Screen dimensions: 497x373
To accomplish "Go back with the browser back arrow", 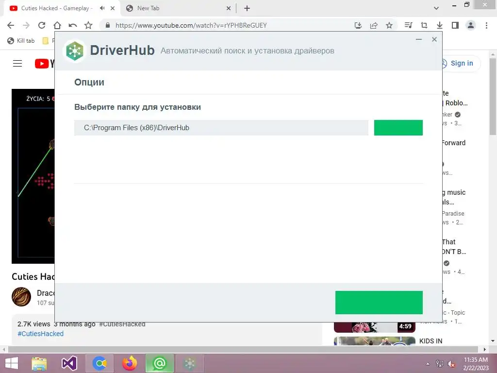I will [11, 25].
